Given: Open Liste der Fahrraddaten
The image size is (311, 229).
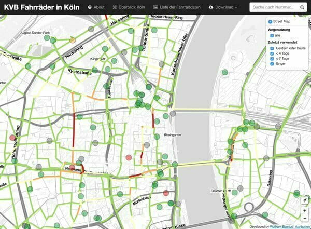Looking at the screenshot, I should [x=177, y=7].
